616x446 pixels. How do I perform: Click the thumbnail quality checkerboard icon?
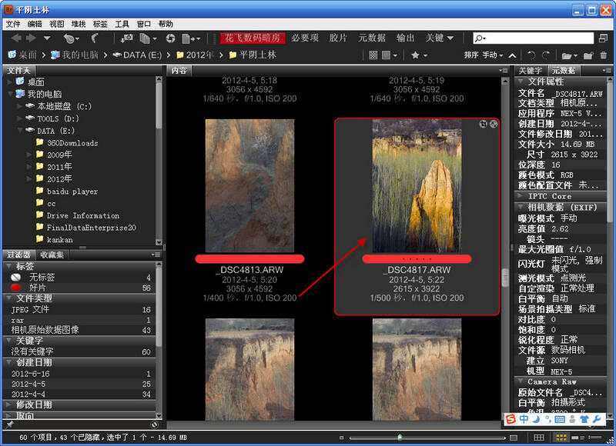373,55
